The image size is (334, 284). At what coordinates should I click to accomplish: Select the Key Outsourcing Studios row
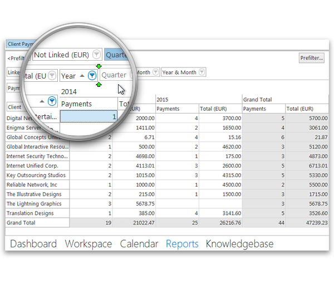coord(36,175)
